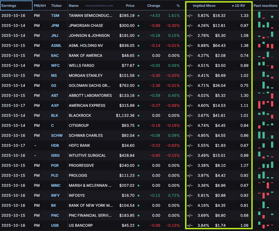Click the green status dot beside BLK price
This screenshot has width=279, height=231.
[x=139, y=115]
